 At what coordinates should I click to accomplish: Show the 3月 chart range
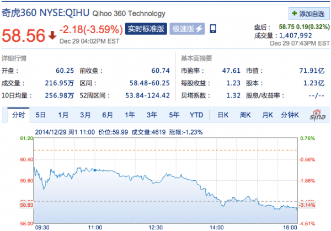85,115
